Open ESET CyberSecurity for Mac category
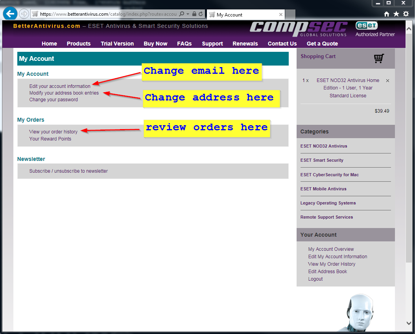Viewport: 415px width, 334px height. (330, 175)
